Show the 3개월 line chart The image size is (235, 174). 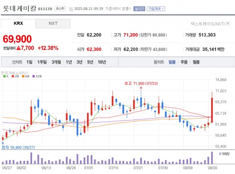tap(56, 62)
